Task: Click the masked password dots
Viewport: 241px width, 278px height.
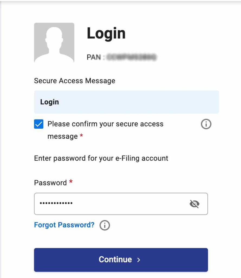Action: tap(56, 203)
